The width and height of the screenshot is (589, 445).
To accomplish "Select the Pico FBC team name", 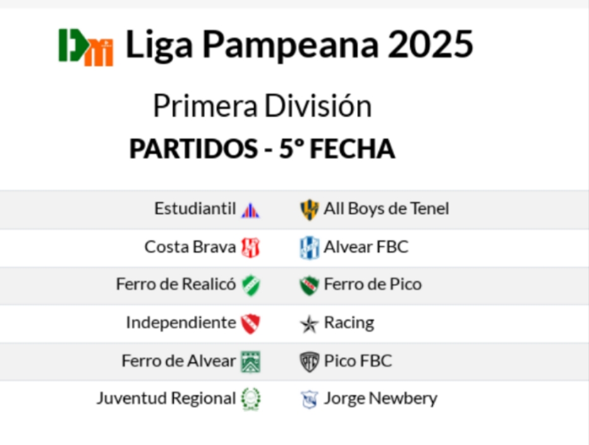I will pos(358,361).
